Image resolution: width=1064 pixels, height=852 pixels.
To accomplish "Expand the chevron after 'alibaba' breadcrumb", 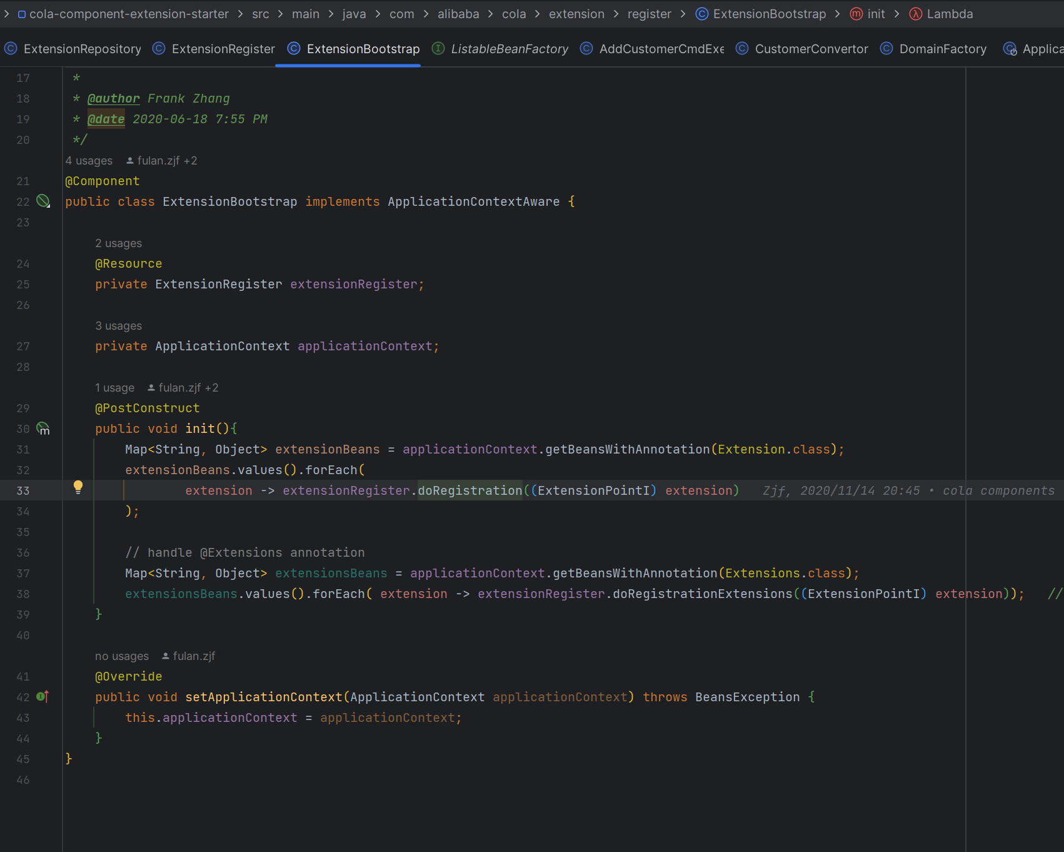I will [490, 14].
